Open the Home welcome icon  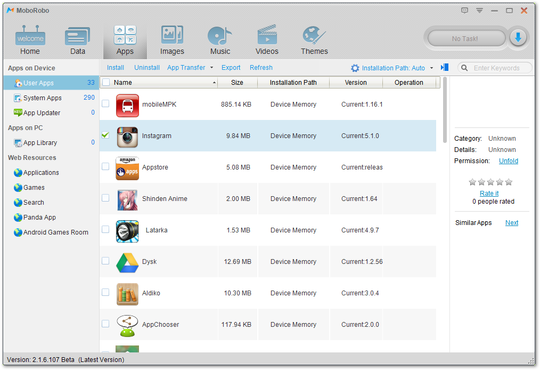coord(30,36)
